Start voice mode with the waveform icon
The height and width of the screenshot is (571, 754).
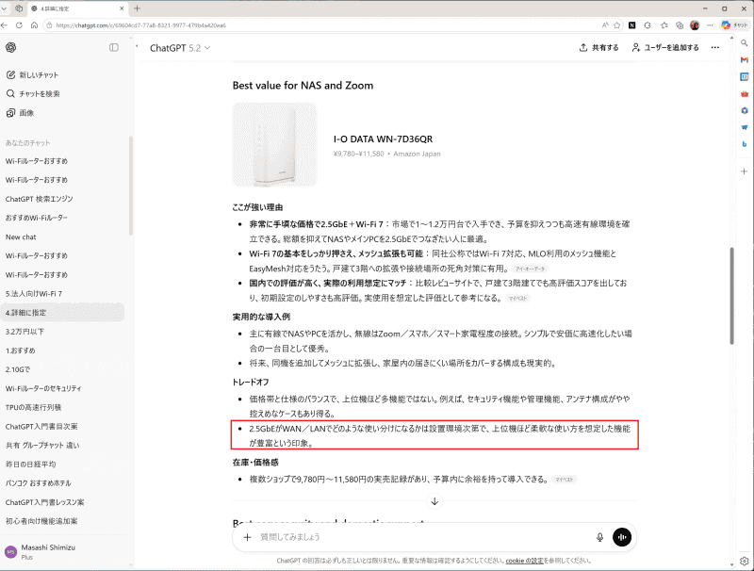click(622, 538)
